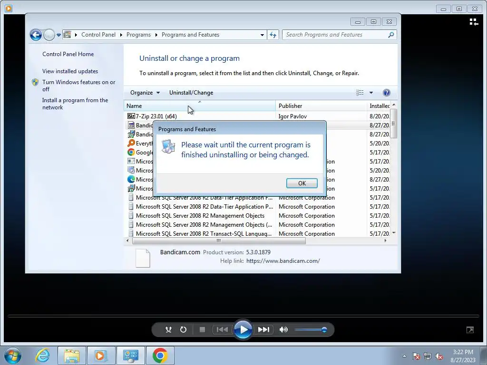This screenshot has width=487, height=365.
Task: Open the network tray icon
Action: (428, 356)
